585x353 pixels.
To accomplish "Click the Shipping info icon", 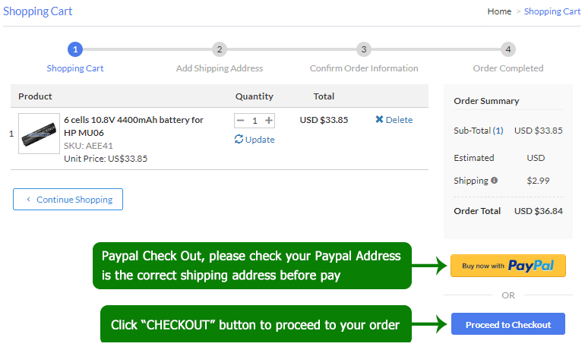I will tap(495, 181).
